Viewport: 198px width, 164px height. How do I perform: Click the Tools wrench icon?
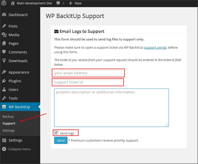[4, 98]
